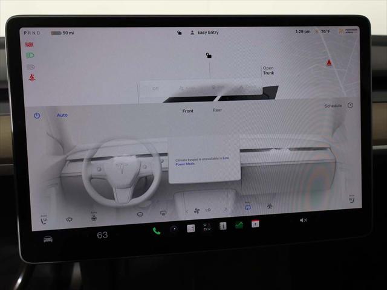Open the green energy graph app
387x290 pixels.
[x=239, y=225]
